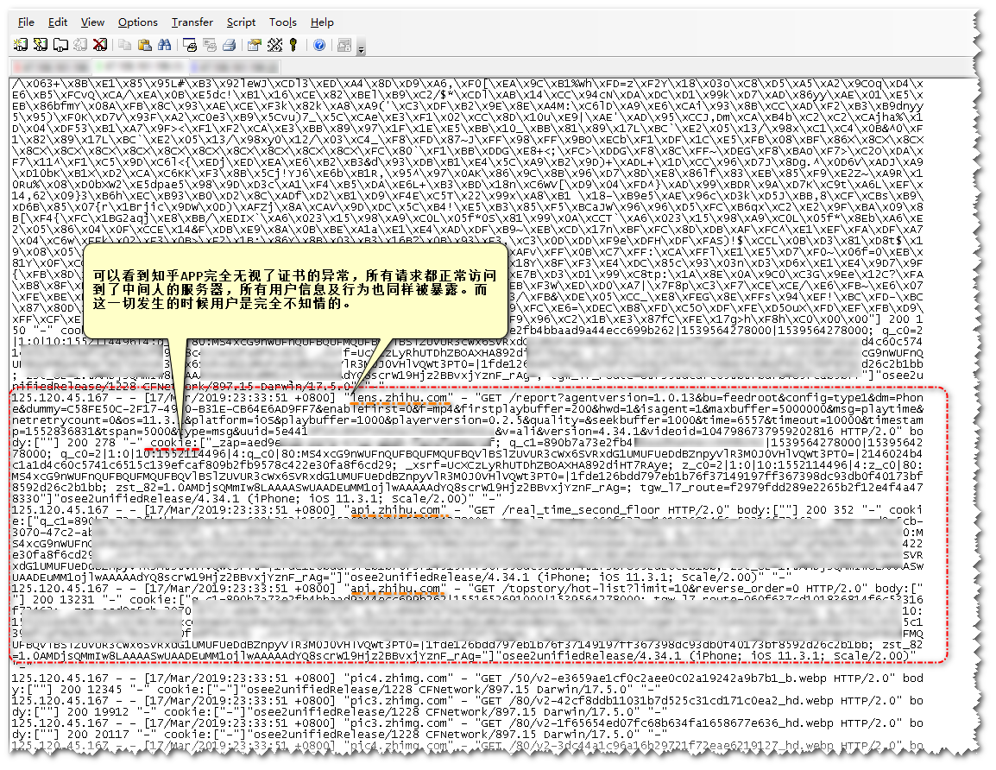Click the blue Help question mark icon
Image resolution: width=996 pixels, height=770 pixels.
pyautogui.click(x=319, y=45)
